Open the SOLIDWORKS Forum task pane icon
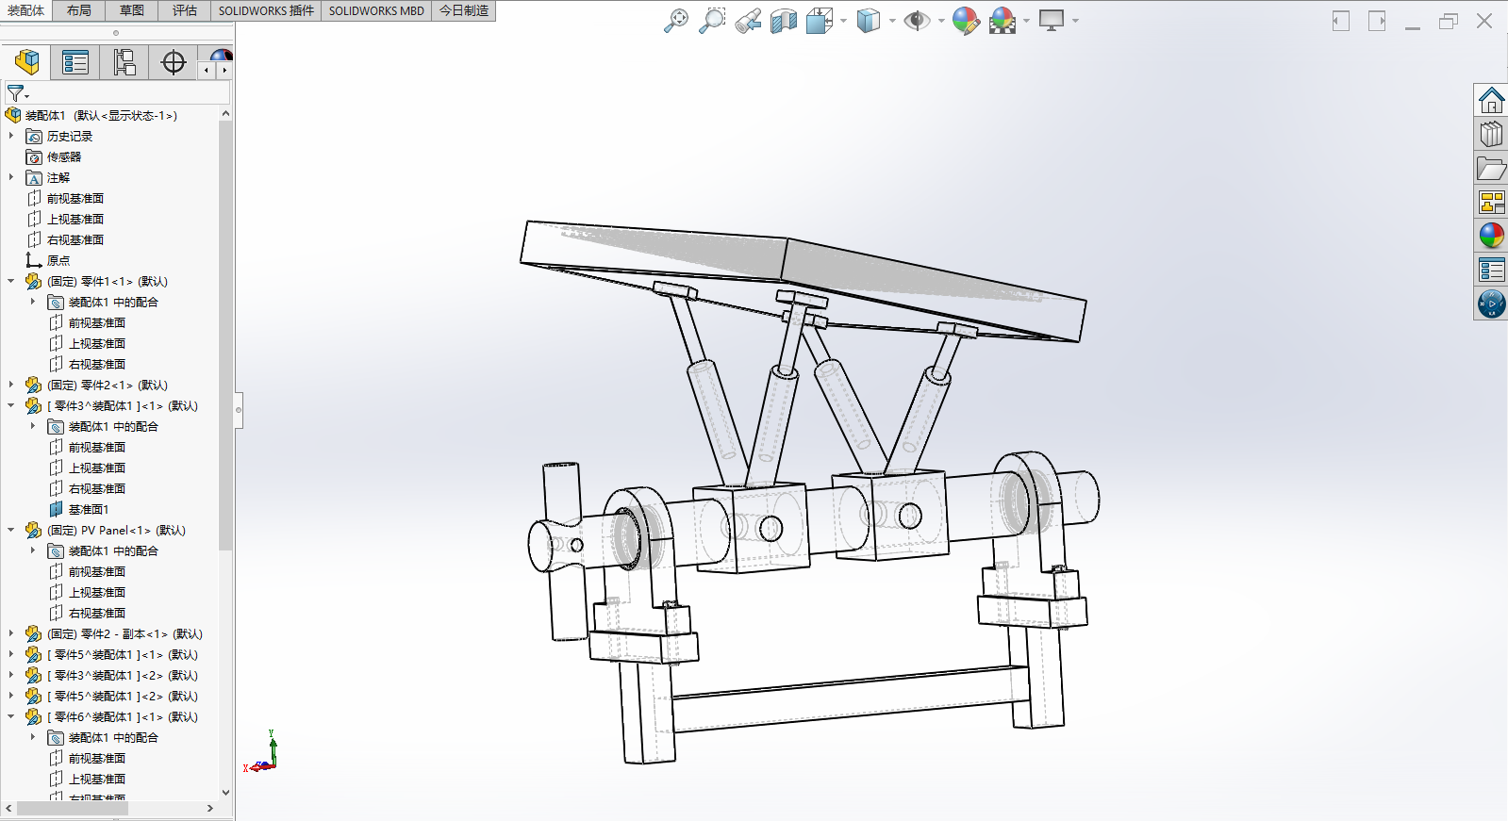The image size is (1508, 821). click(1491, 304)
